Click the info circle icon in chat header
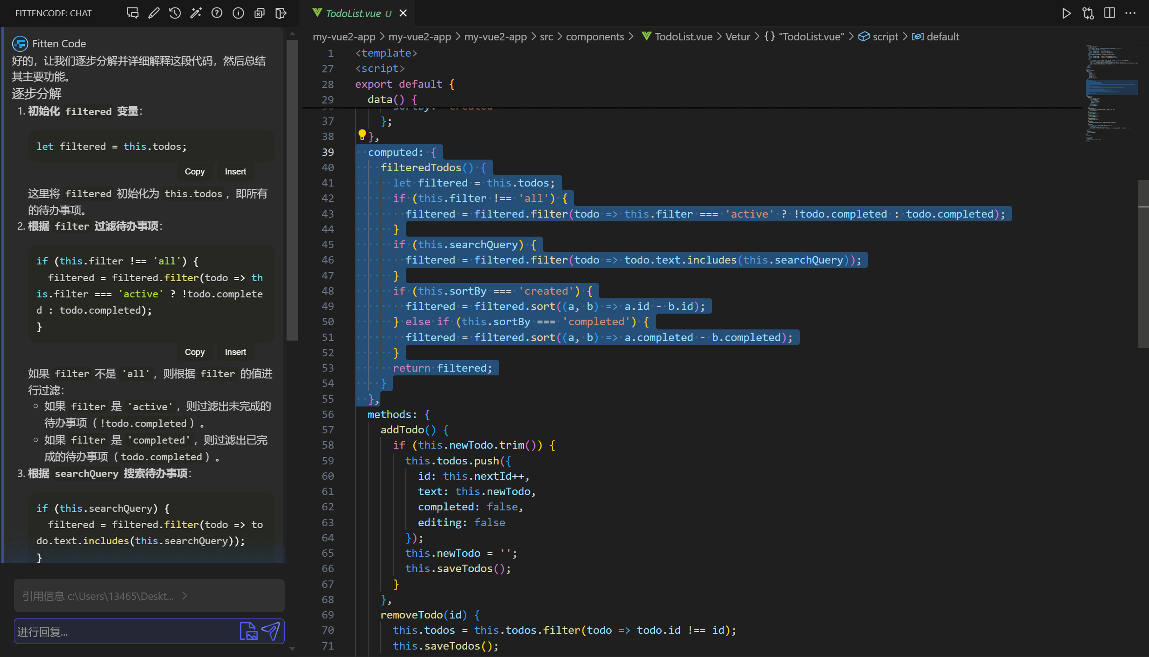The height and width of the screenshot is (657, 1149). tap(238, 13)
